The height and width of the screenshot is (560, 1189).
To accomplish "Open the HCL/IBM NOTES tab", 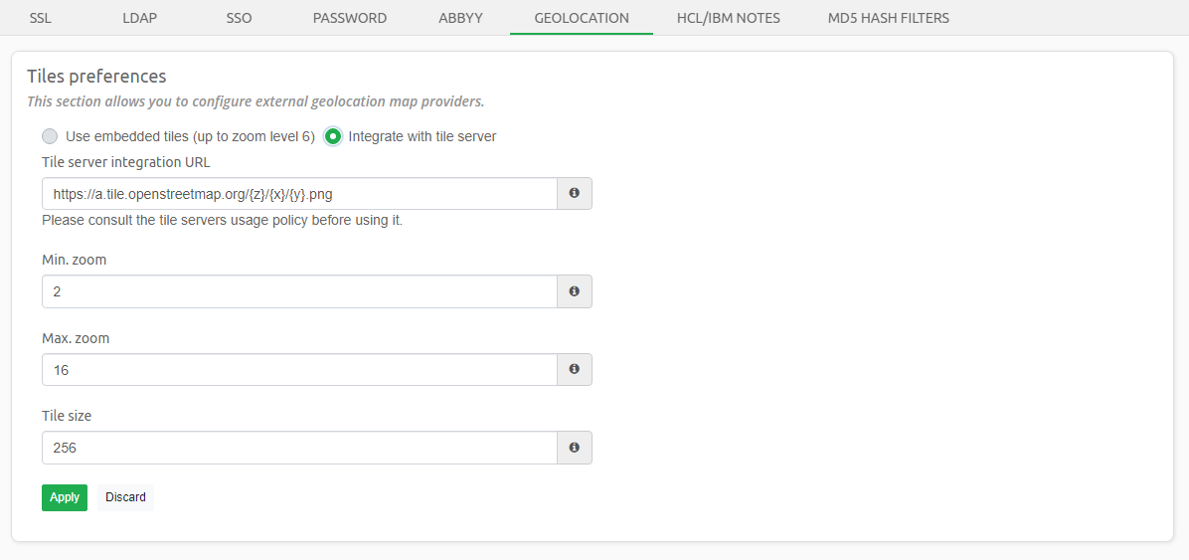I will tap(728, 18).
